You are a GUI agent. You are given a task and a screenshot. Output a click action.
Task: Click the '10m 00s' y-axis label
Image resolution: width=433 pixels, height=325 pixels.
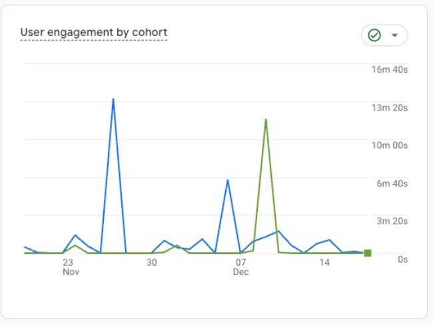pos(389,146)
